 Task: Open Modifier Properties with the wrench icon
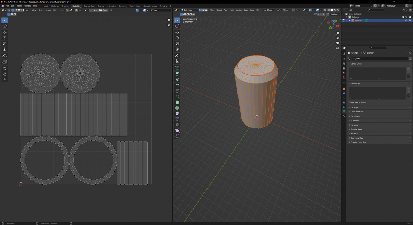344,93
